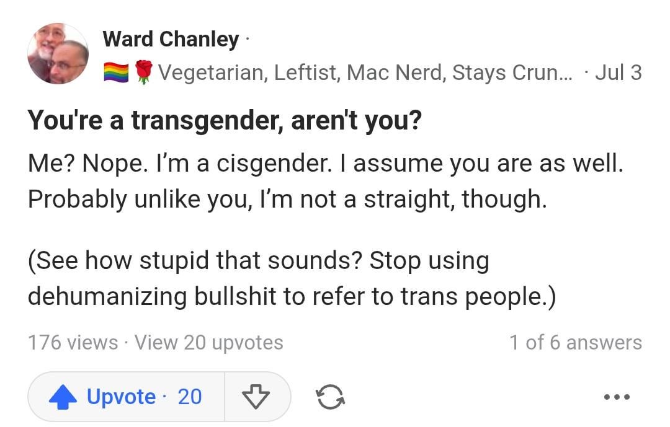
Task: Downvote Ward Chanley's answer
Action: click(x=254, y=397)
